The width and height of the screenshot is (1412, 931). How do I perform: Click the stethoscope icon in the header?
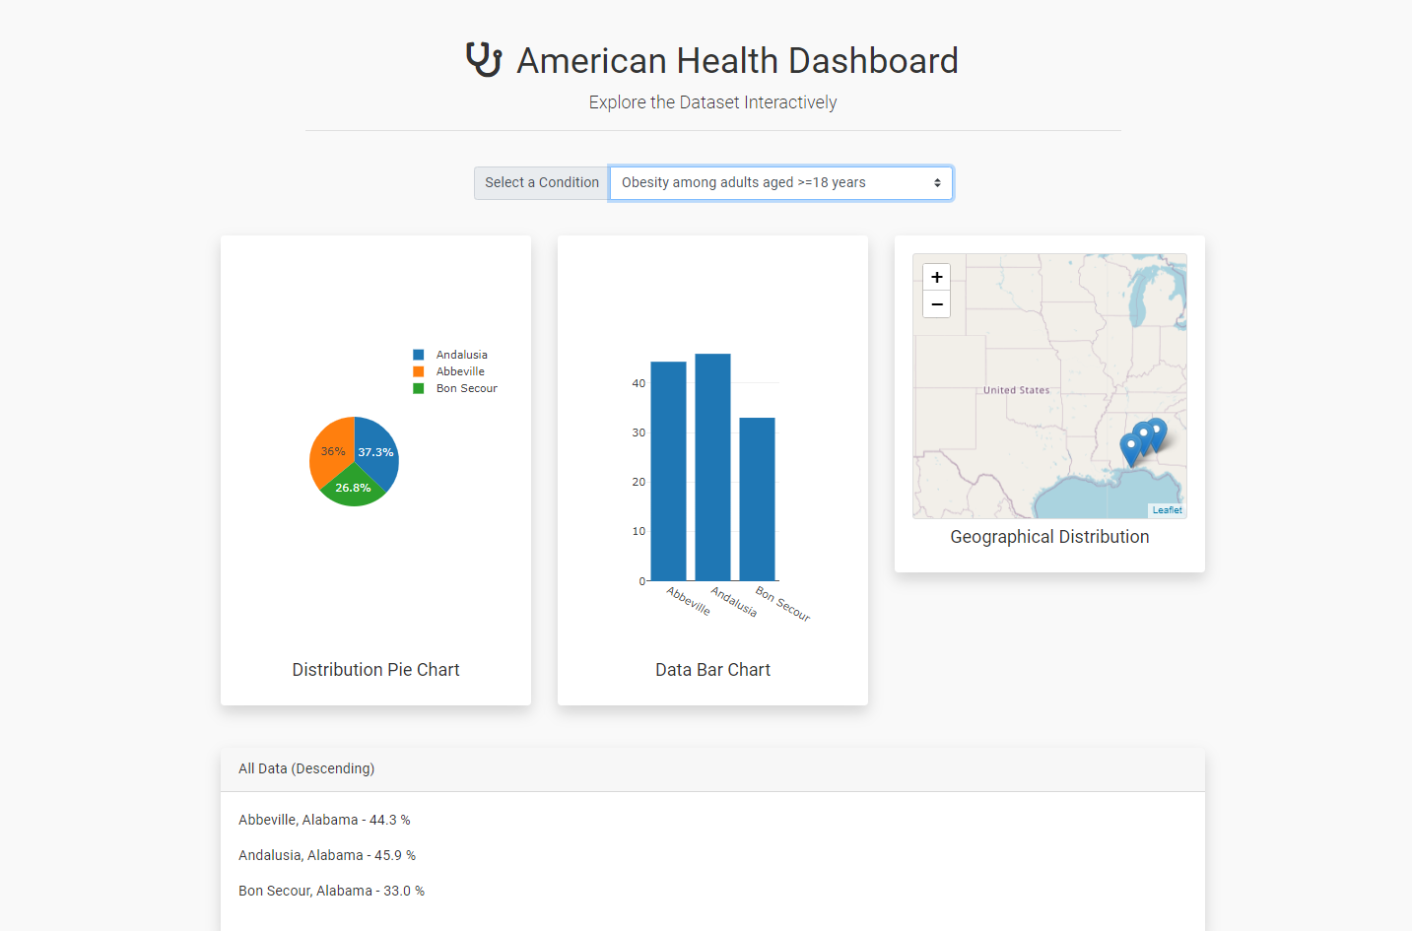484,60
